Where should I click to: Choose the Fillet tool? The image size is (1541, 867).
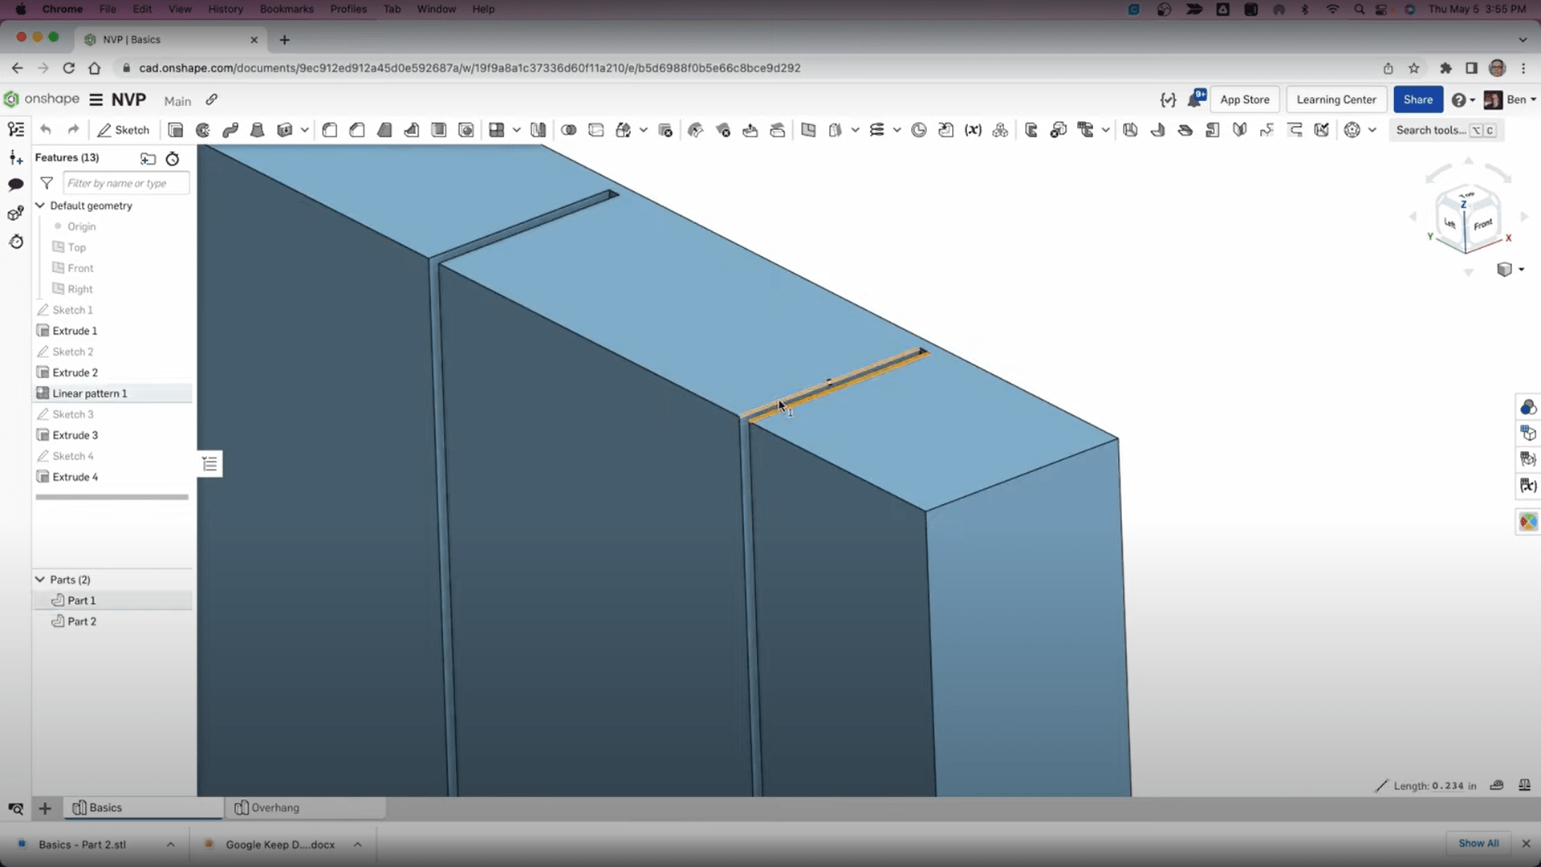[330, 130]
